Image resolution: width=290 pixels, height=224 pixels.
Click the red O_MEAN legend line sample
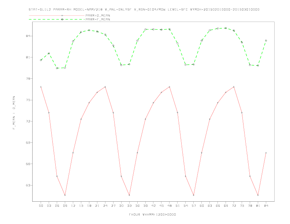(x=57, y=15)
